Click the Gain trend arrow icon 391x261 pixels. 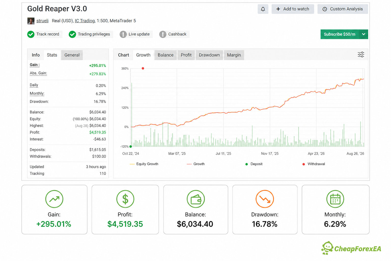[x=54, y=199]
